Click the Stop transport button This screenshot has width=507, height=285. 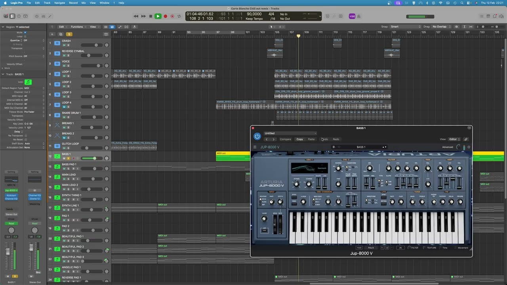tap(151, 16)
